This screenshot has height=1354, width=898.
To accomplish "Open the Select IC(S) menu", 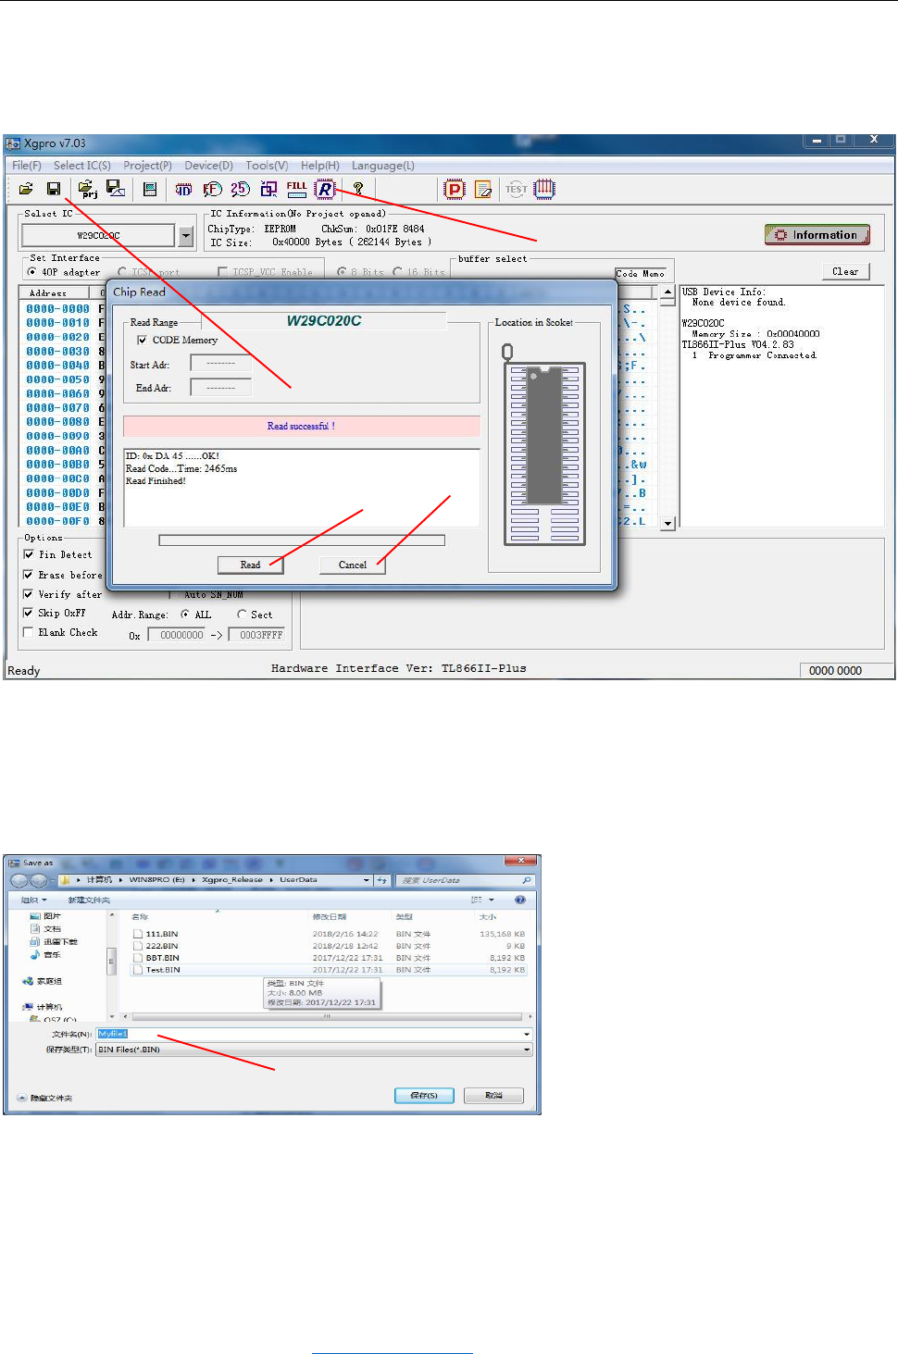I will [x=81, y=166].
